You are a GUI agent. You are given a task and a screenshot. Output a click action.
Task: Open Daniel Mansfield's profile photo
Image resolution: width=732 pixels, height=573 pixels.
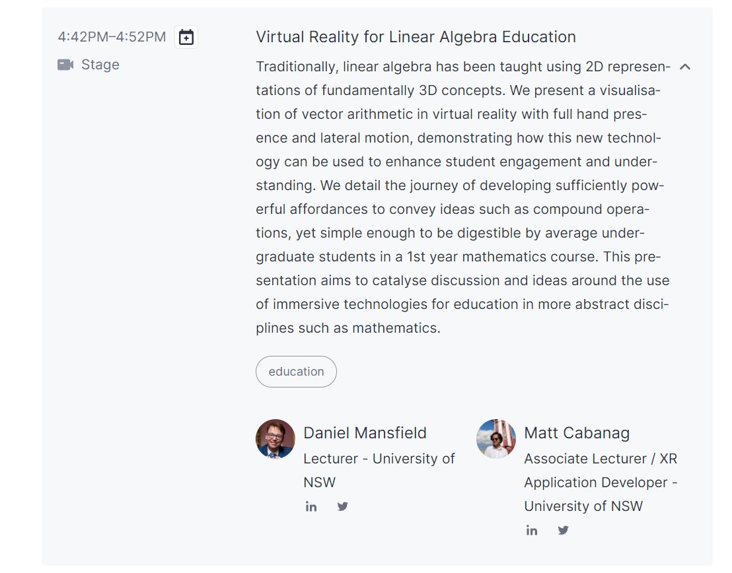[275, 438]
